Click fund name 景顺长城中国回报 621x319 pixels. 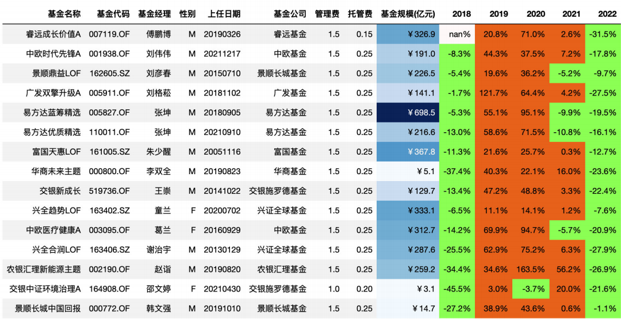48,308
